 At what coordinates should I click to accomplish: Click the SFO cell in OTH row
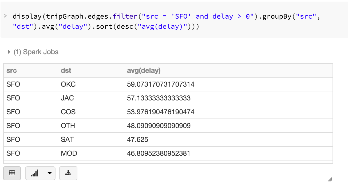point(13,126)
